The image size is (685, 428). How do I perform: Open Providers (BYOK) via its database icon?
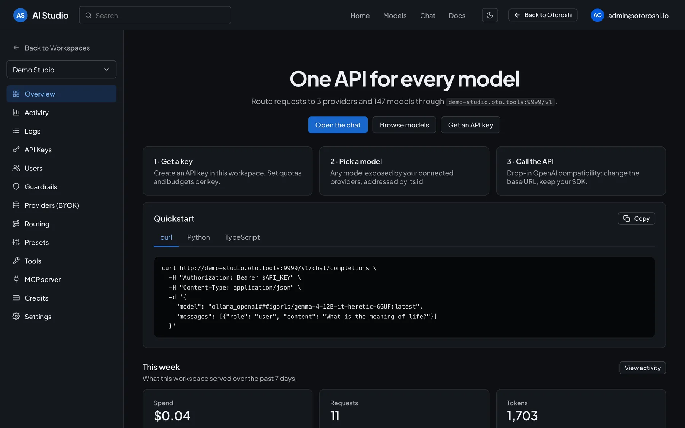[x=16, y=205]
